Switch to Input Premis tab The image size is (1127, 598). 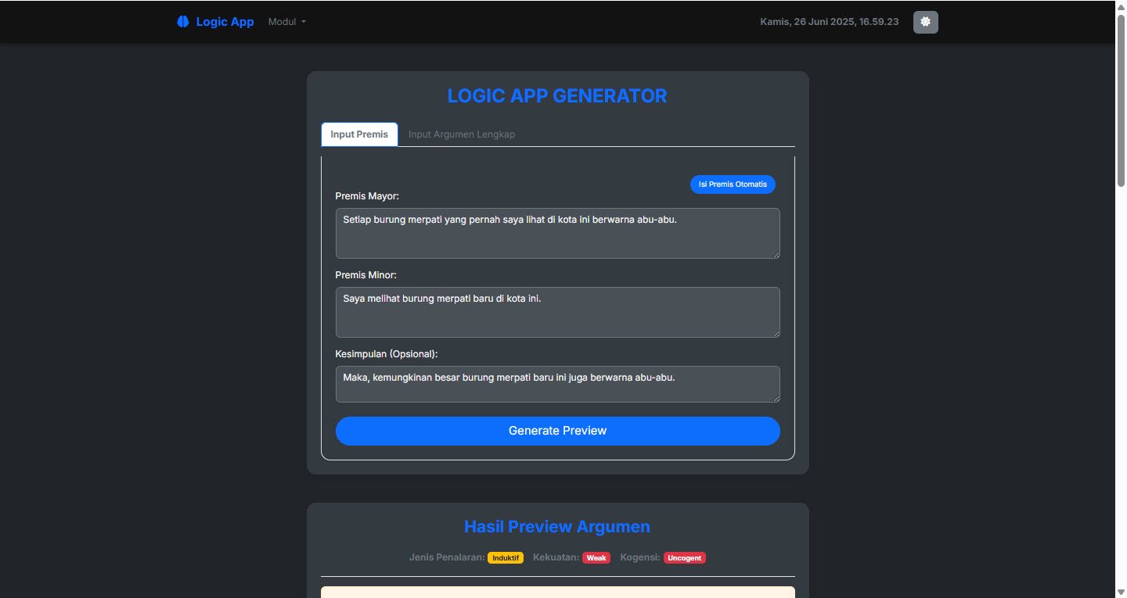(x=359, y=134)
